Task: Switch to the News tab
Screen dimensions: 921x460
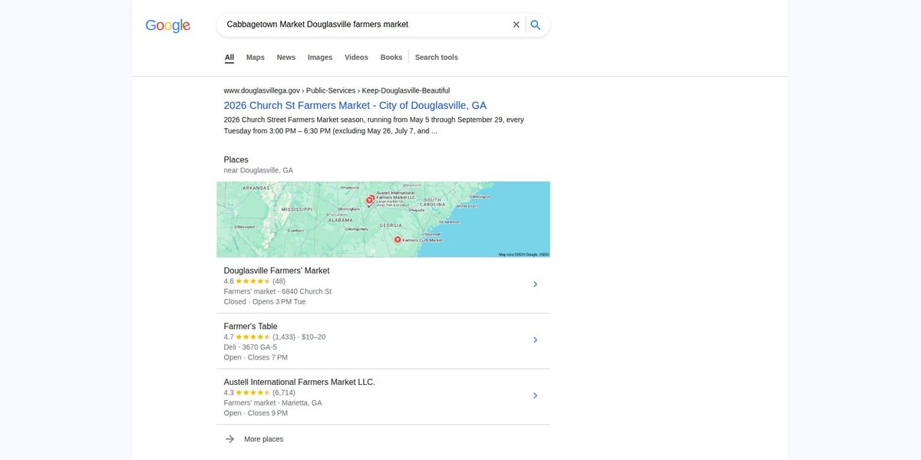Action: (x=286, y=58)
